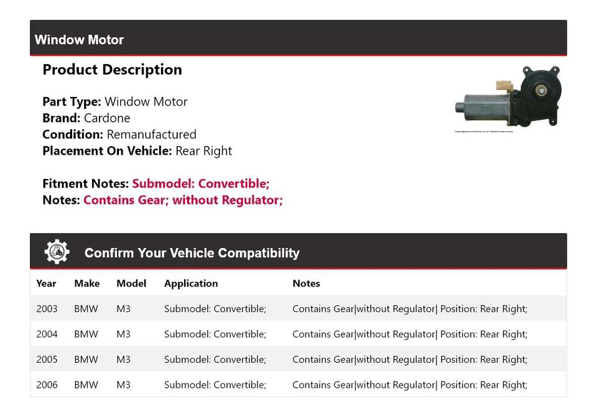
Task: Select the 2004 year cell
Action: coord(47,334)
